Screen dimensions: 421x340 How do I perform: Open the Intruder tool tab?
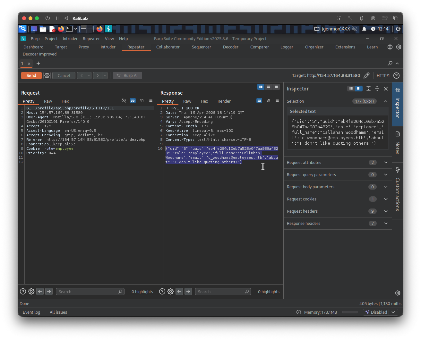point(108,47)
